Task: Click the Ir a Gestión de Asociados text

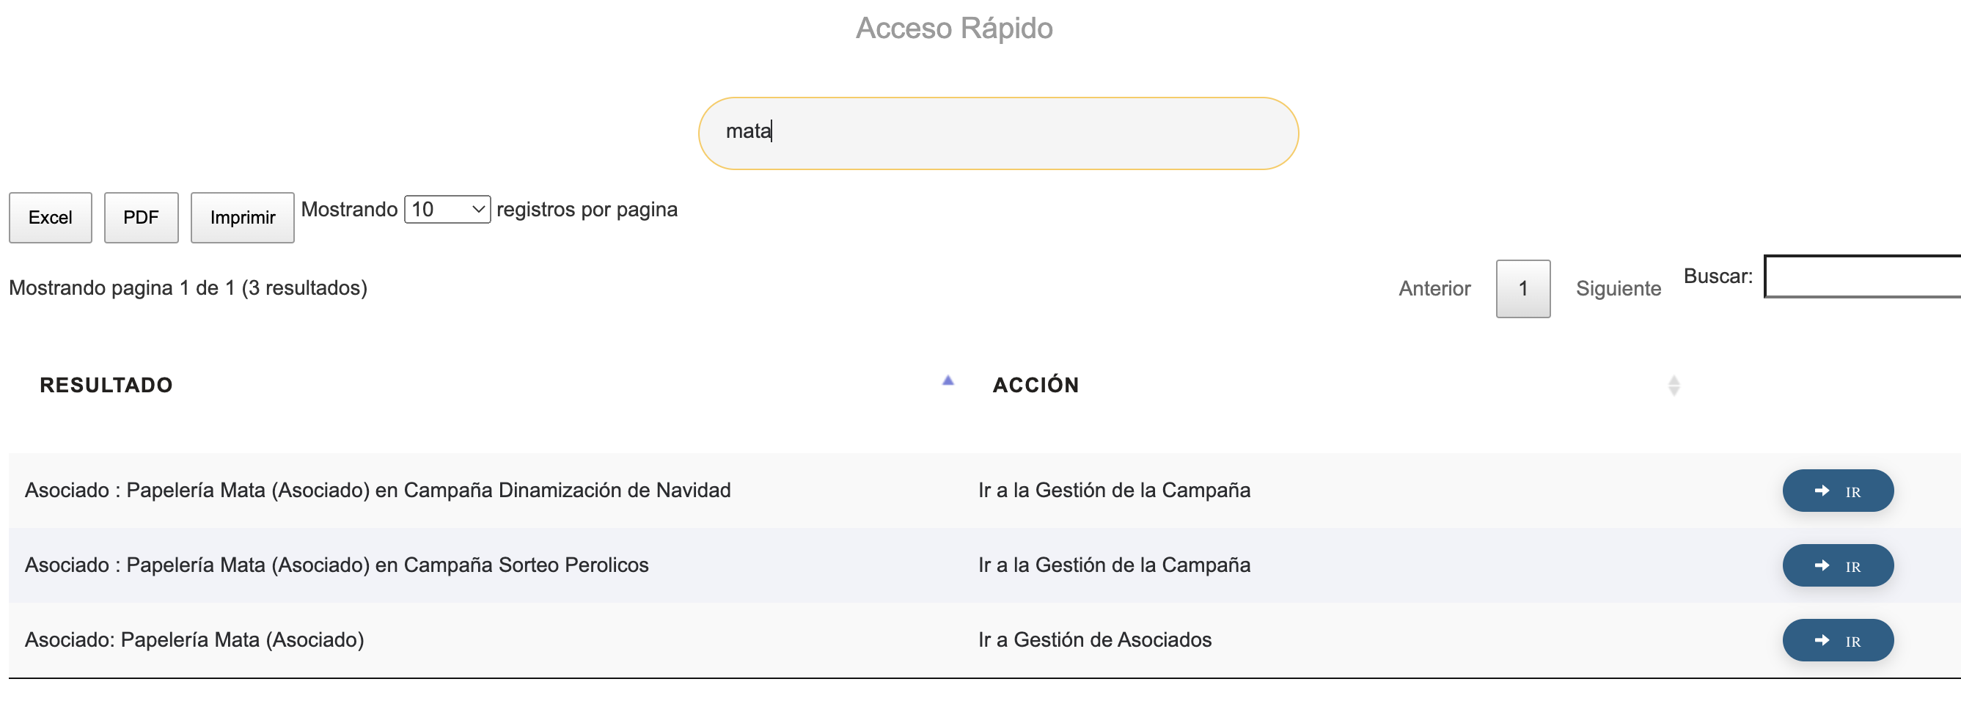Action: 1094,639
